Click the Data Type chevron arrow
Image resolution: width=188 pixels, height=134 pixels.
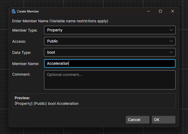pyautogui.click(x=171, y=52)
